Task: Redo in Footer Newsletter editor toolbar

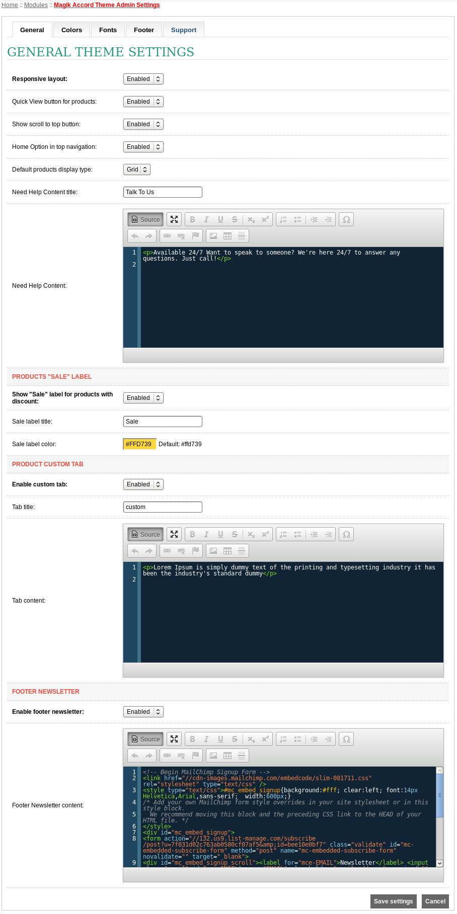Action: pyautogui.click(x=149, y=756)
